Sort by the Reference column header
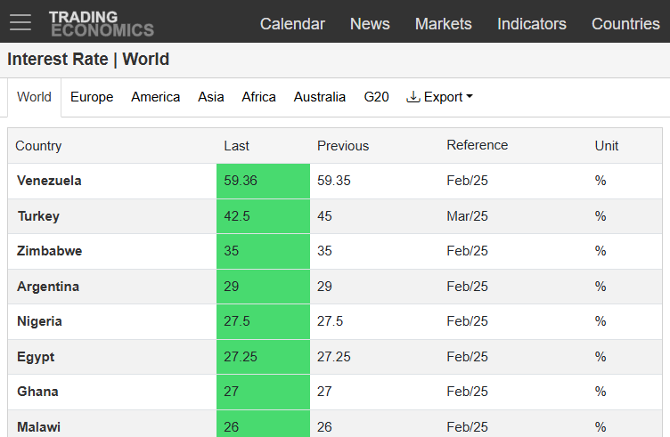The width and height of the screenshot is (670, 437). click(477, 145)
